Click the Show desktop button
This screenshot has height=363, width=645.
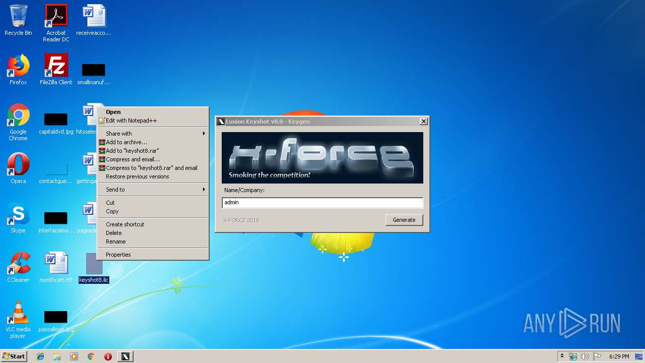click(640, 356)
